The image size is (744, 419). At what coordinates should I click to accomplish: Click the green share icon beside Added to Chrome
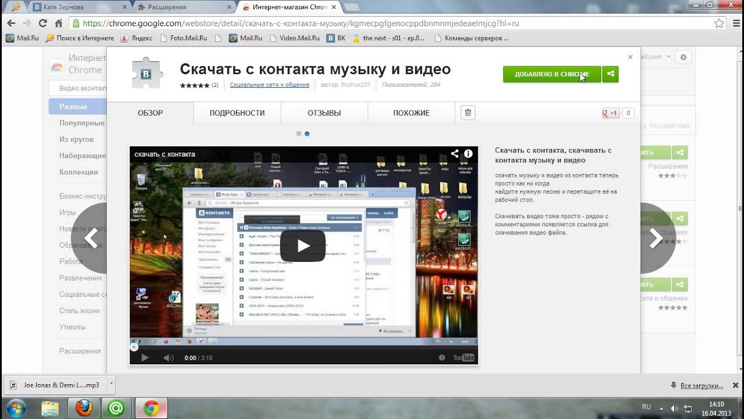(610, 74)
